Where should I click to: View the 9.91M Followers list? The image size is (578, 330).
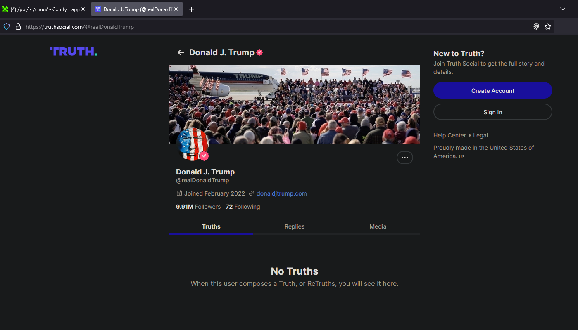pos(198,207)
